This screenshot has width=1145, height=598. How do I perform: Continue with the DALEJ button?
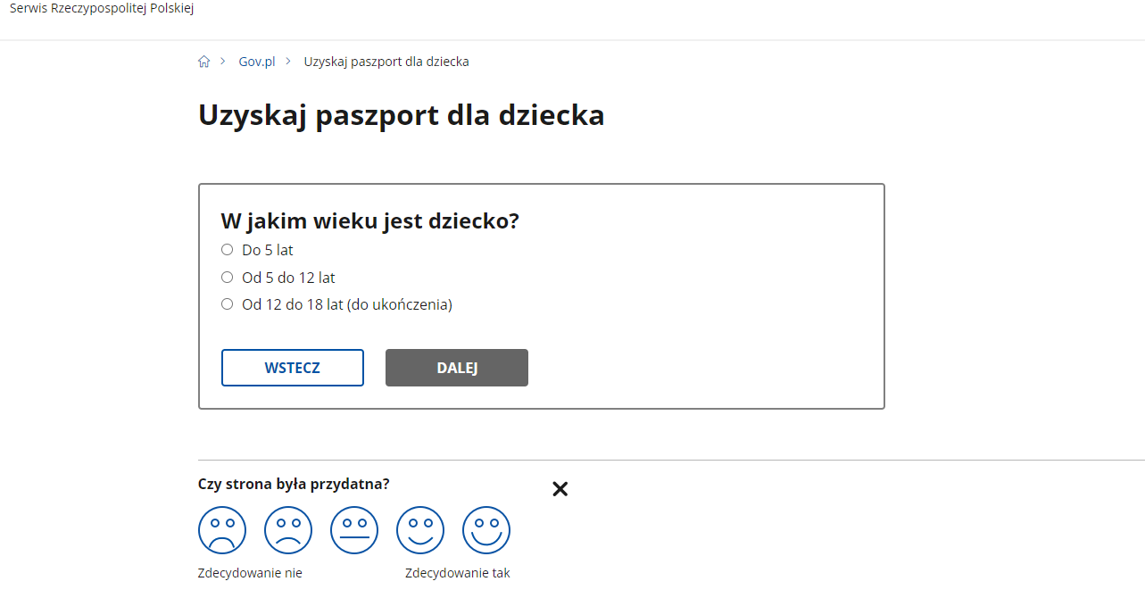(x=457, y=368)
